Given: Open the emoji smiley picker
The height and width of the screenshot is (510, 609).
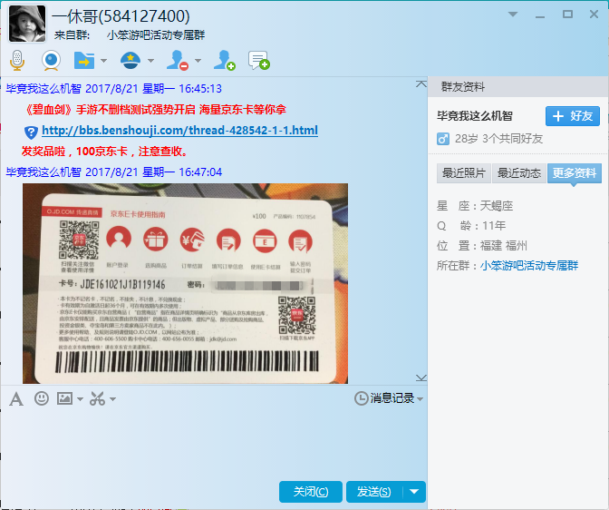Looking at the screenshot, I should click(42, 398).
